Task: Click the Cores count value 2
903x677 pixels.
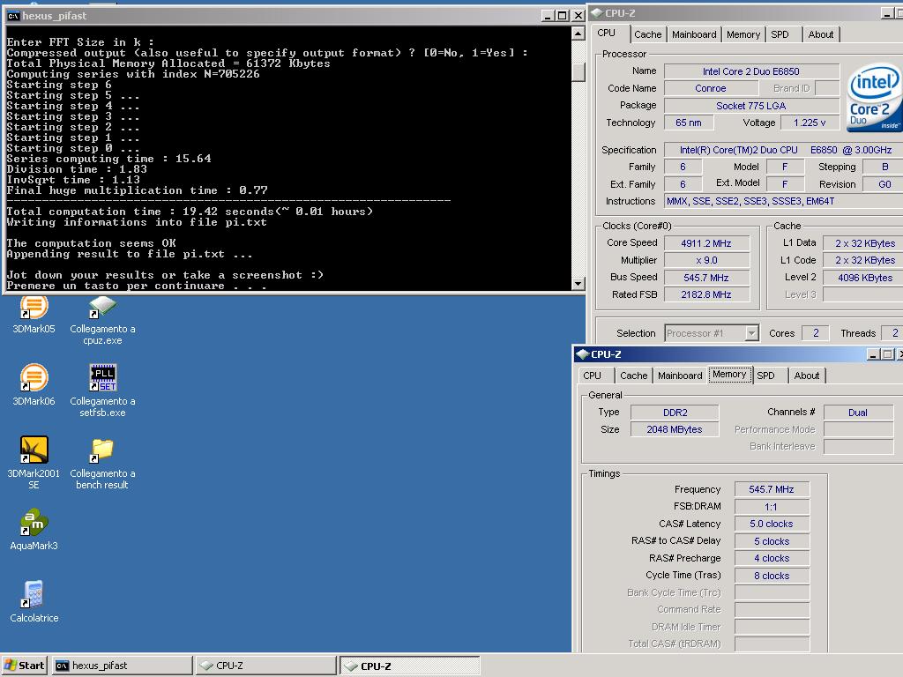Action: coord(816,332)
